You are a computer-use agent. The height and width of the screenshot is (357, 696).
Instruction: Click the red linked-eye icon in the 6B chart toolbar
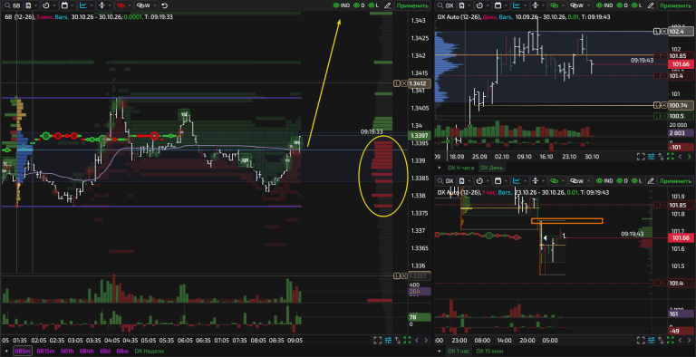[x=121, y=5]
